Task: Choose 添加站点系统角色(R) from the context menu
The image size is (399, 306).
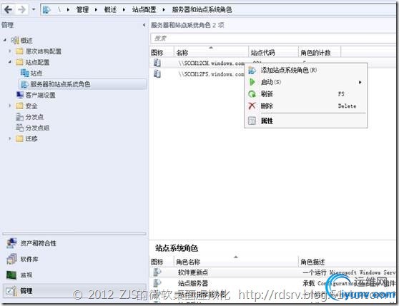Action: click(306, 70)
